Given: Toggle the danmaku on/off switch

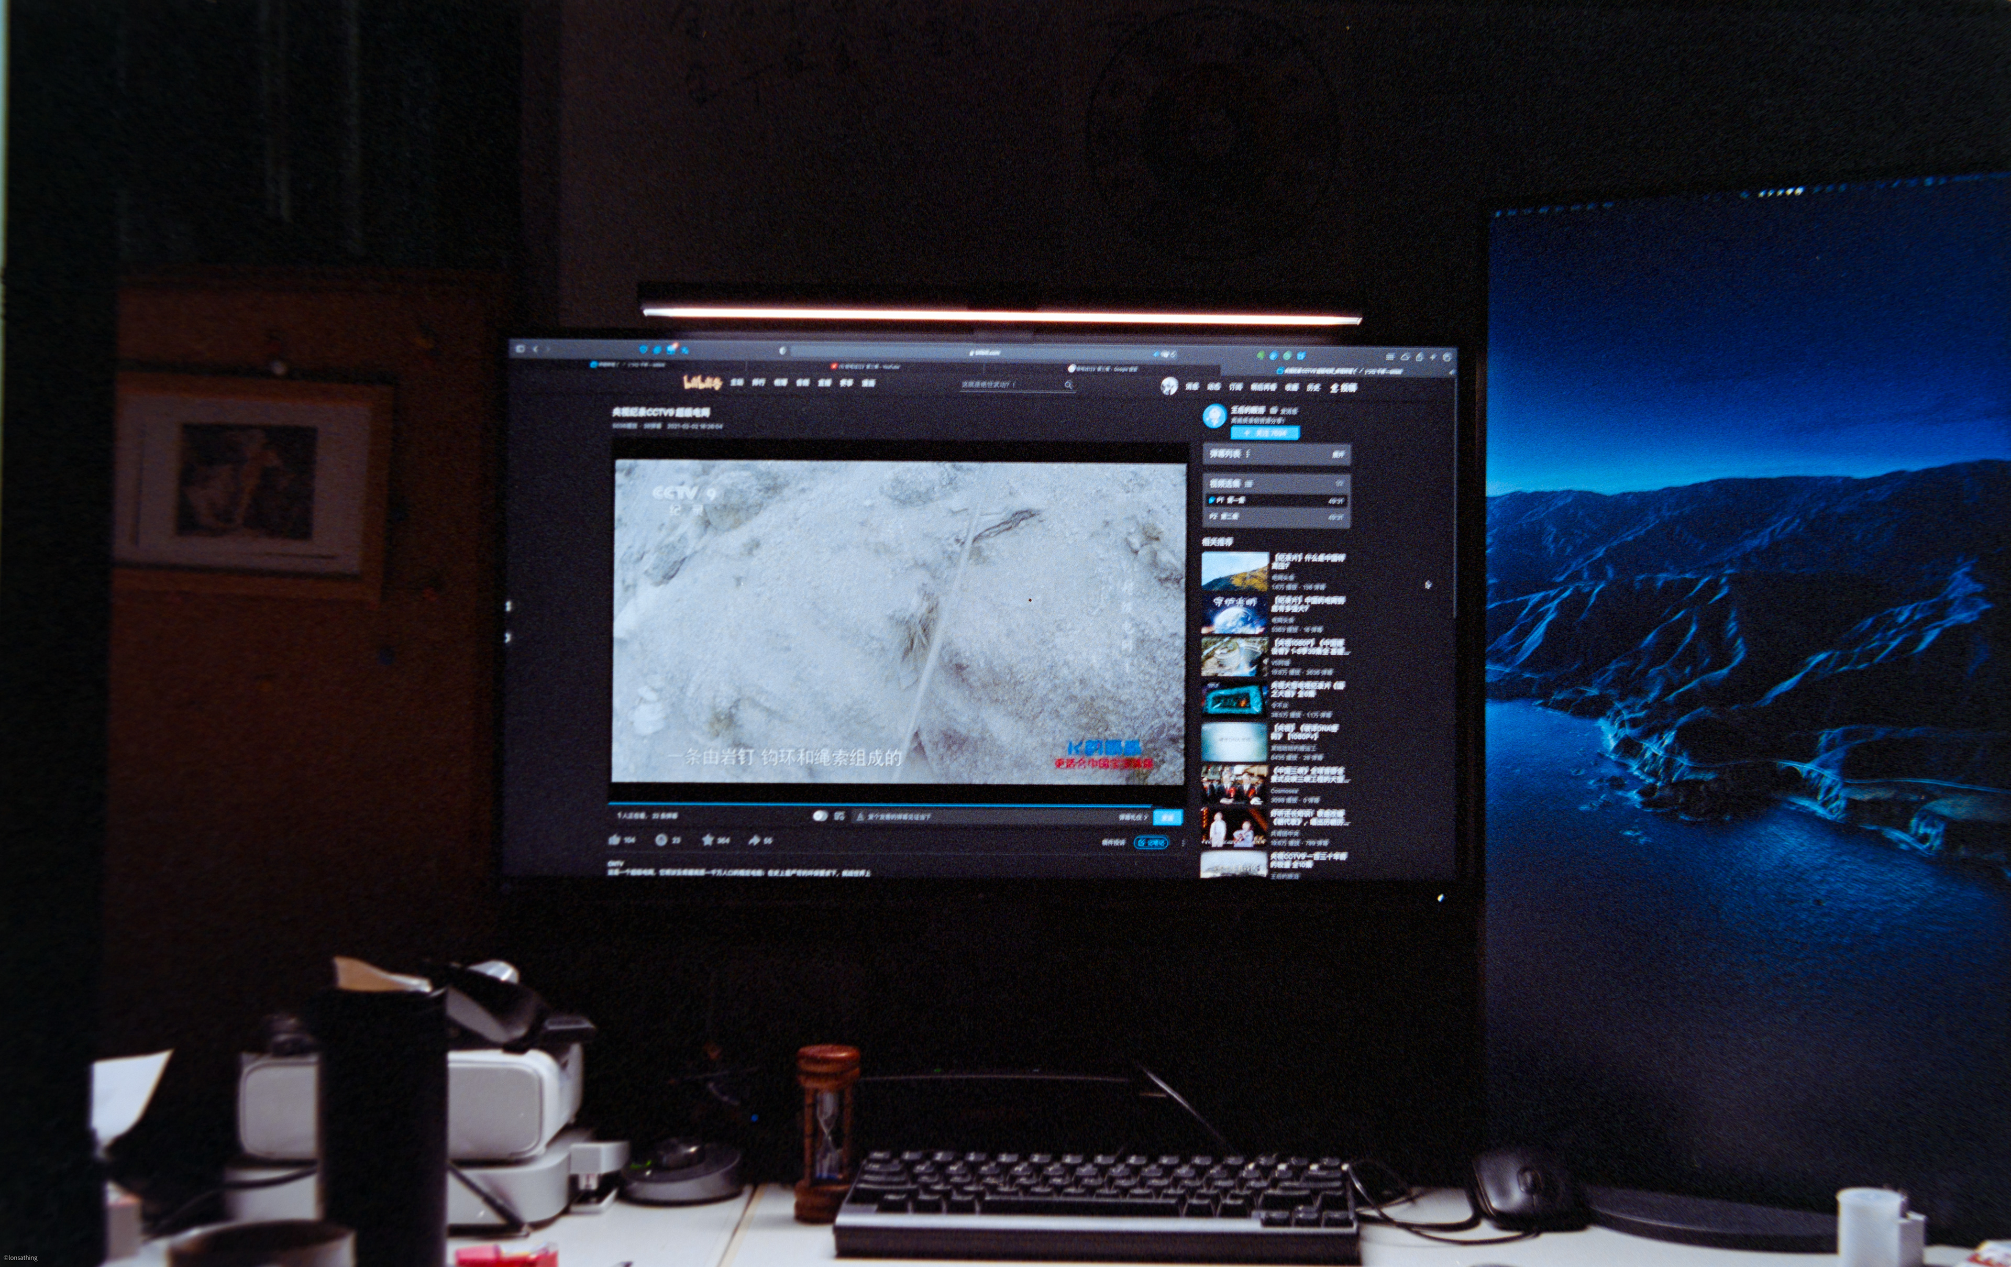Looking at the screenshot, I should tap(820, 816).
